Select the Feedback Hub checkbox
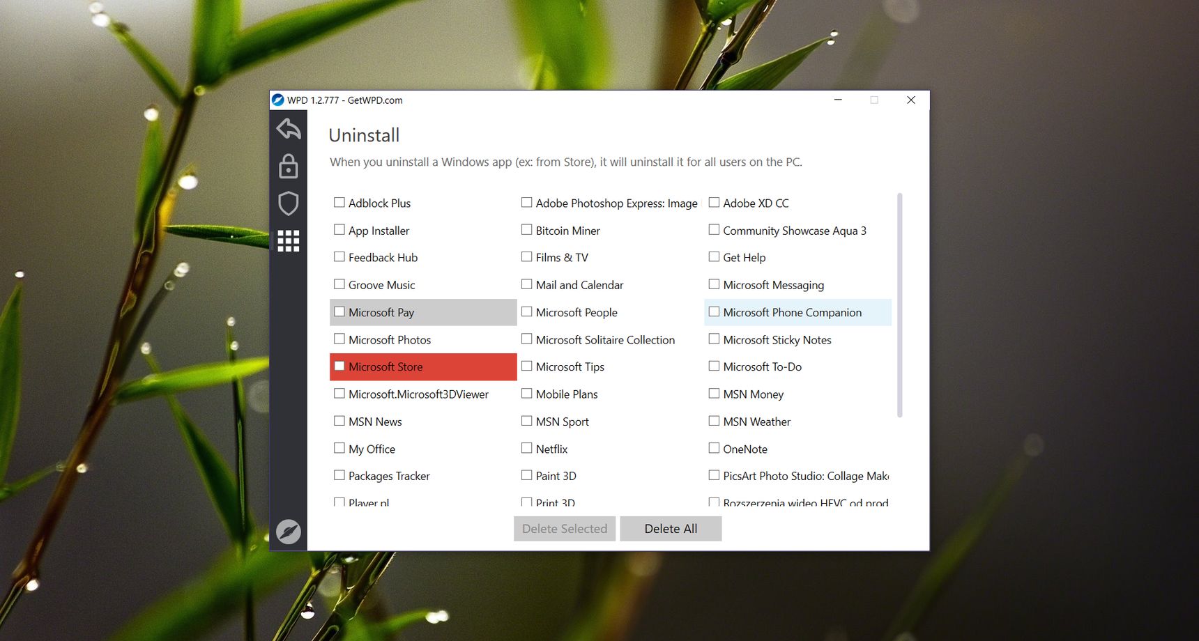The image size is (1199, 641). pyautogui.click(x=339, y=257)
